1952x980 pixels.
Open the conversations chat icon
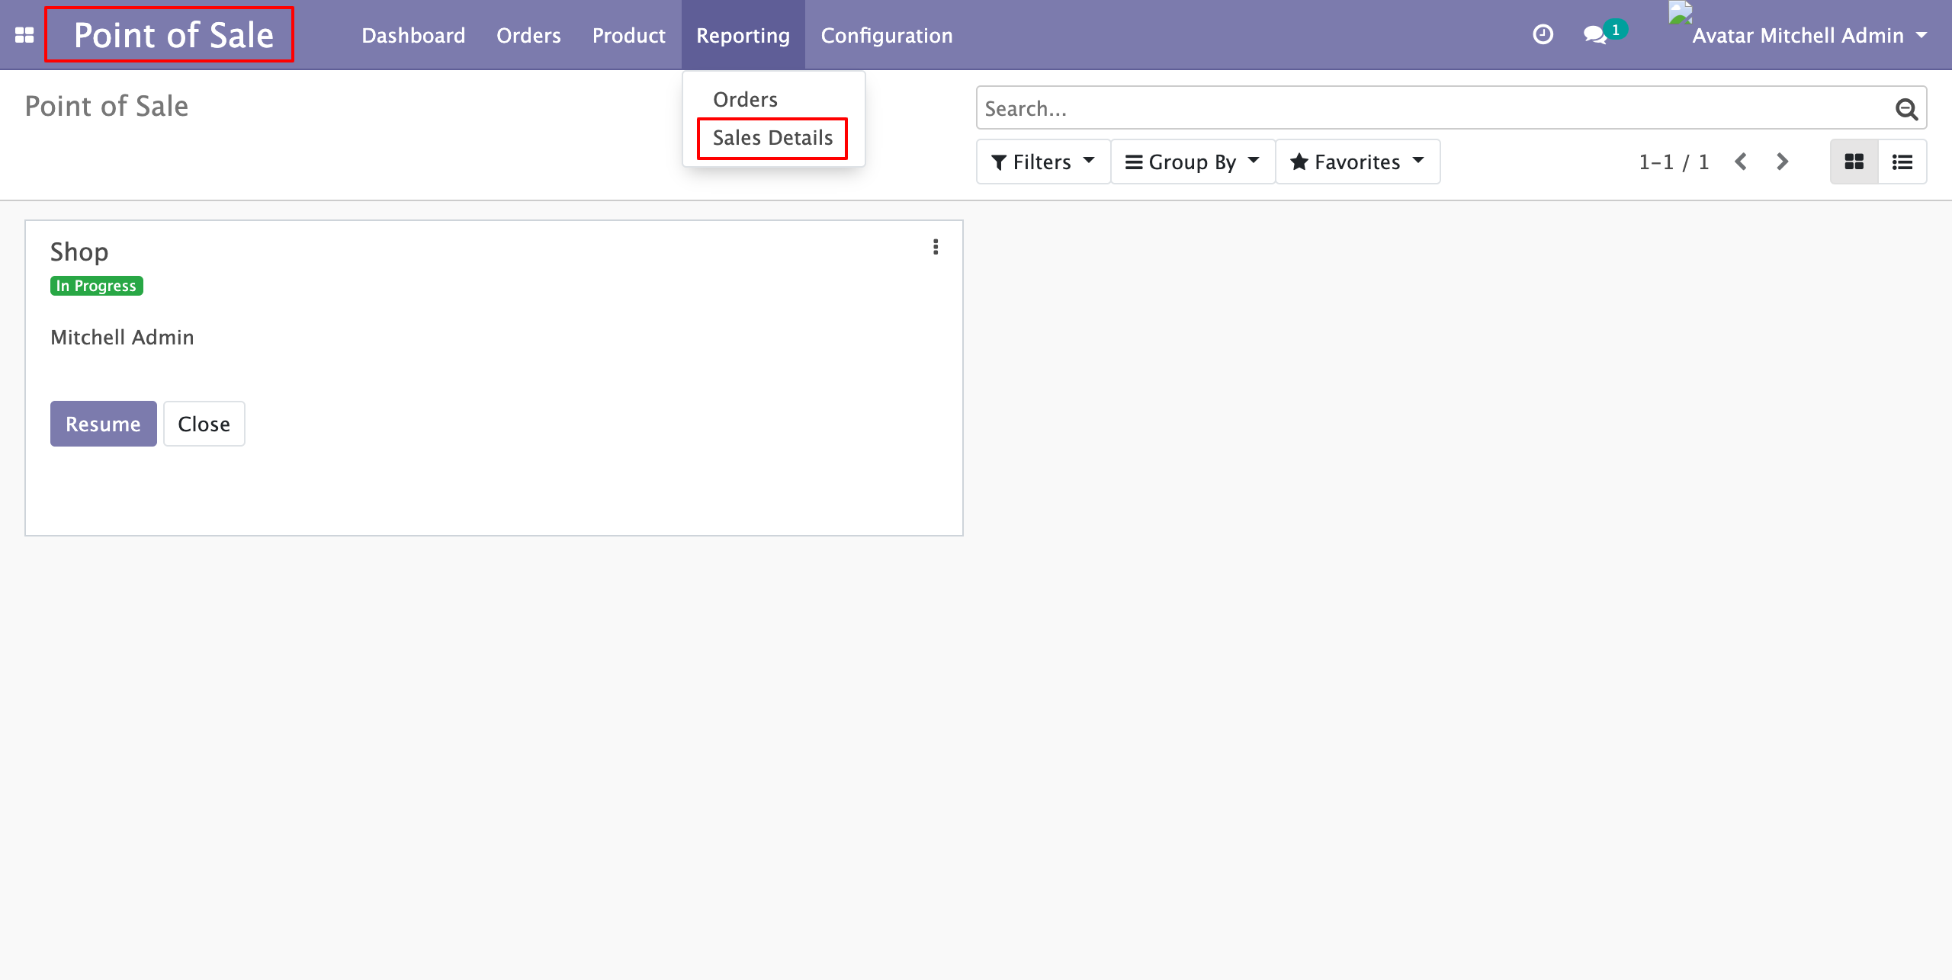(x=1595, y=34)
